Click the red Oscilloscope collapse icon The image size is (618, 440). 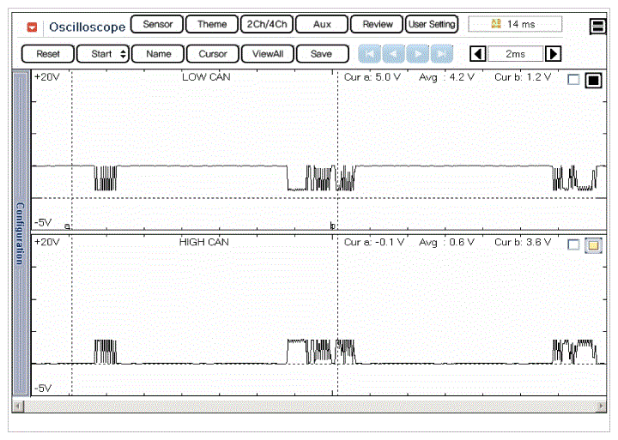pyautogui.click(x=33, y=26)
